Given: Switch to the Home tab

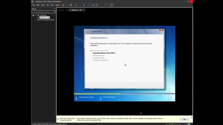Looking at the screenshot, I should tap(61, 10).
